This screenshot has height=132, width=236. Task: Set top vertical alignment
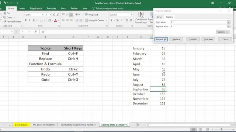point(63,15)
